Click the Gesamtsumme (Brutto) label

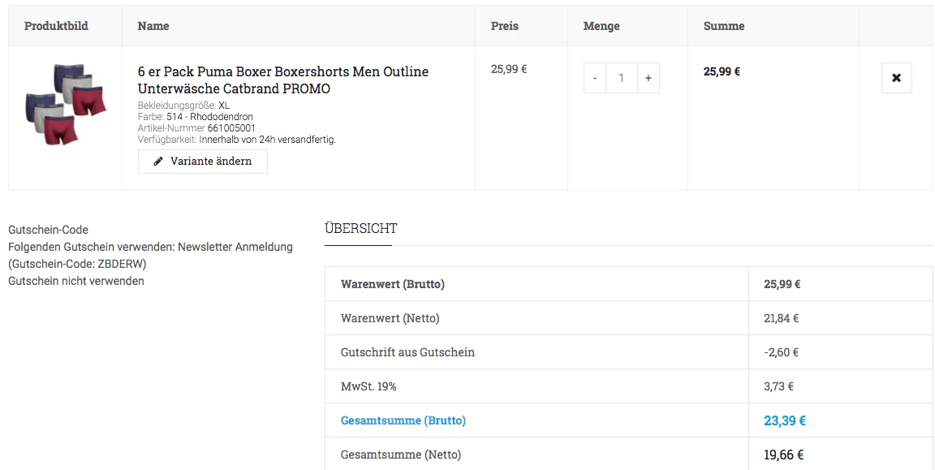click(x=403, y=420)
